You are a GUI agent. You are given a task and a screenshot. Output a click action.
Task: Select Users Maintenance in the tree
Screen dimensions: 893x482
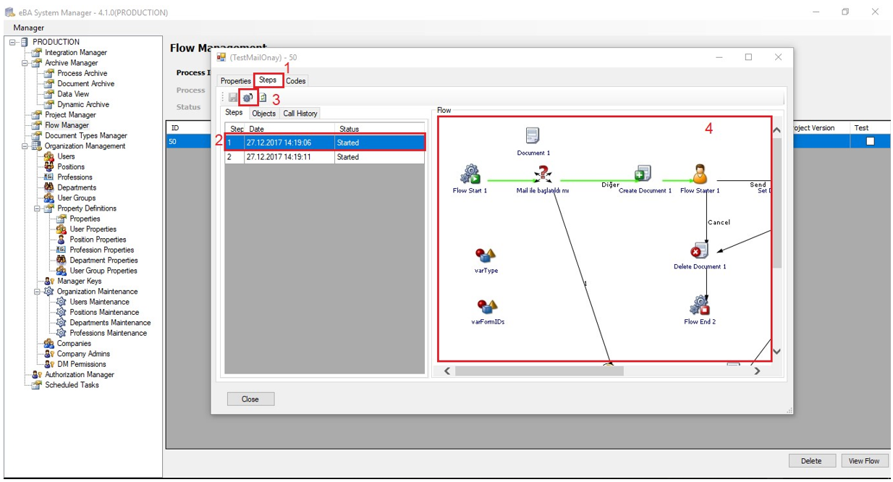coord(99,302)
